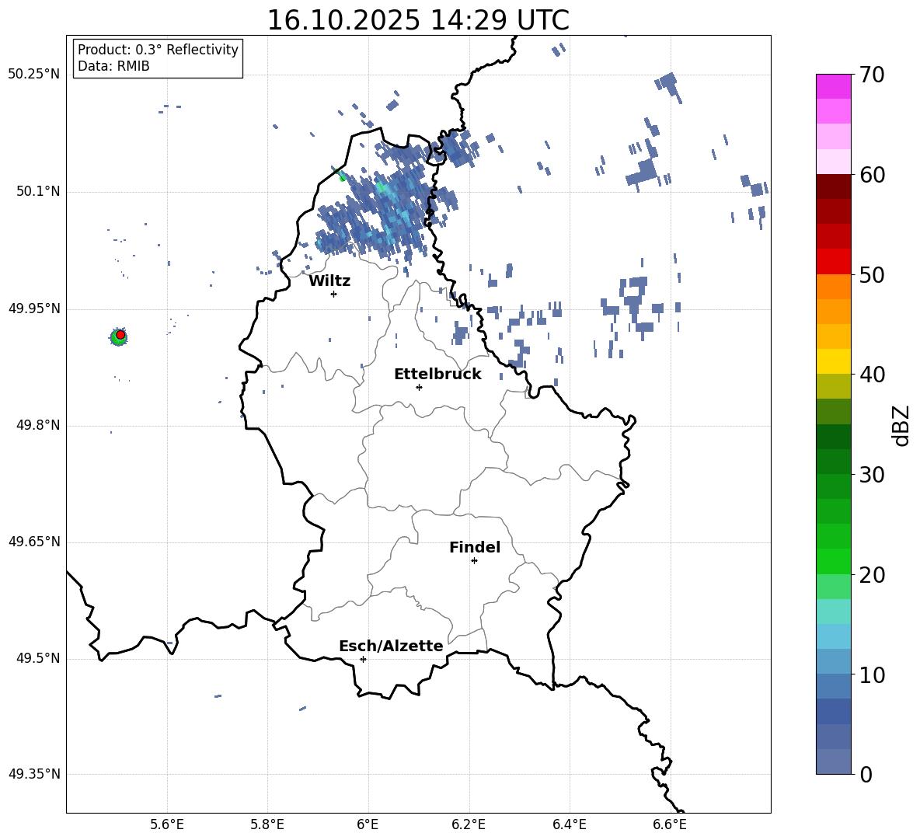The width and height of the screenshot is (920, 840).
Task: Click the dBZ colorbar label
Action: (x=902, y=425)
